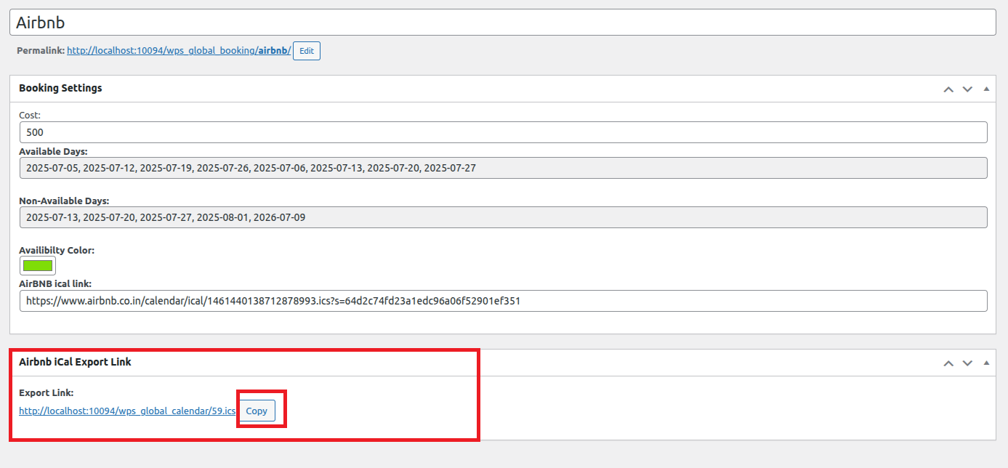Image resolution: width=1008 pixels, height=468 pixels.
Task: Click the Airbnb iCal Export Link heading
Action: [x=75, y=362]
